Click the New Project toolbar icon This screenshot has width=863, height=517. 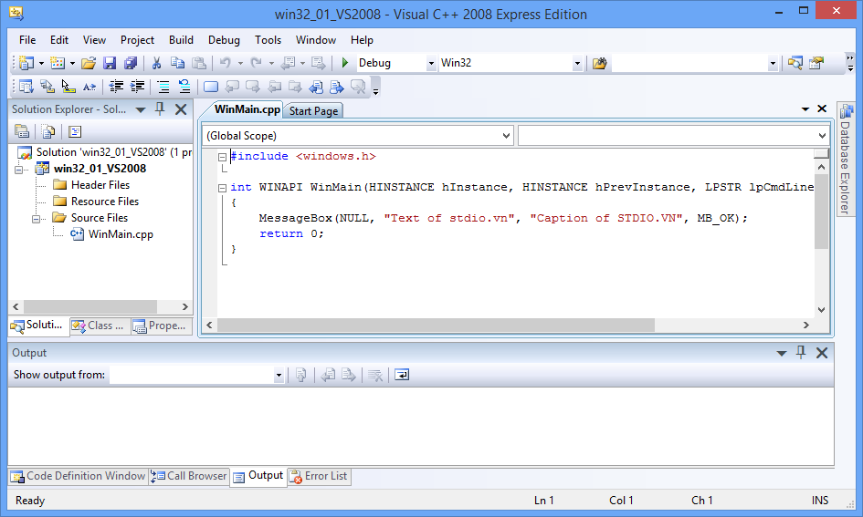pos(26,63)
